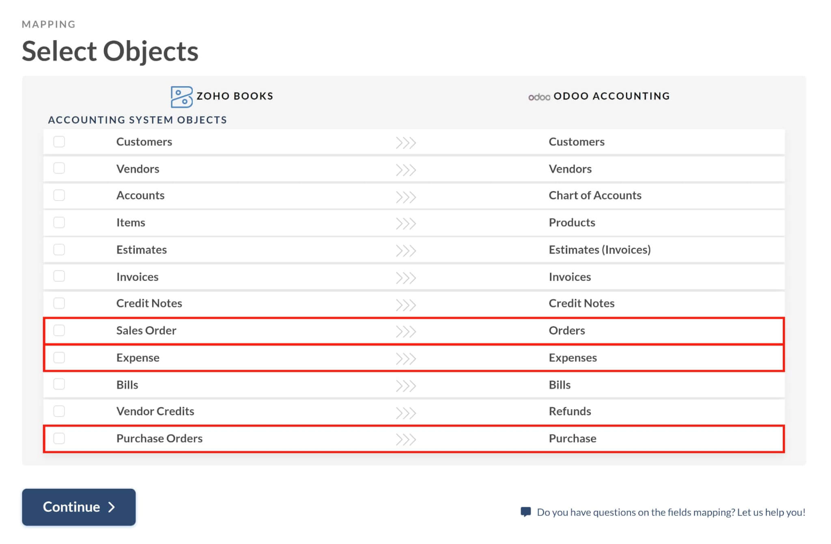
Task: Click the Chart of Accounts target label
Action: tap(595, 195)
